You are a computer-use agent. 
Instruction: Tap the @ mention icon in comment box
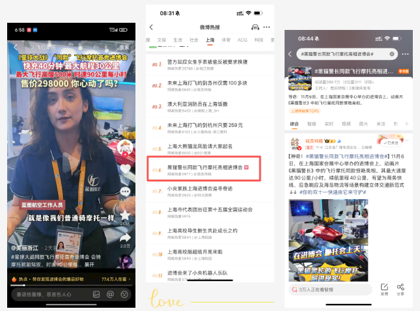(110, 294)
